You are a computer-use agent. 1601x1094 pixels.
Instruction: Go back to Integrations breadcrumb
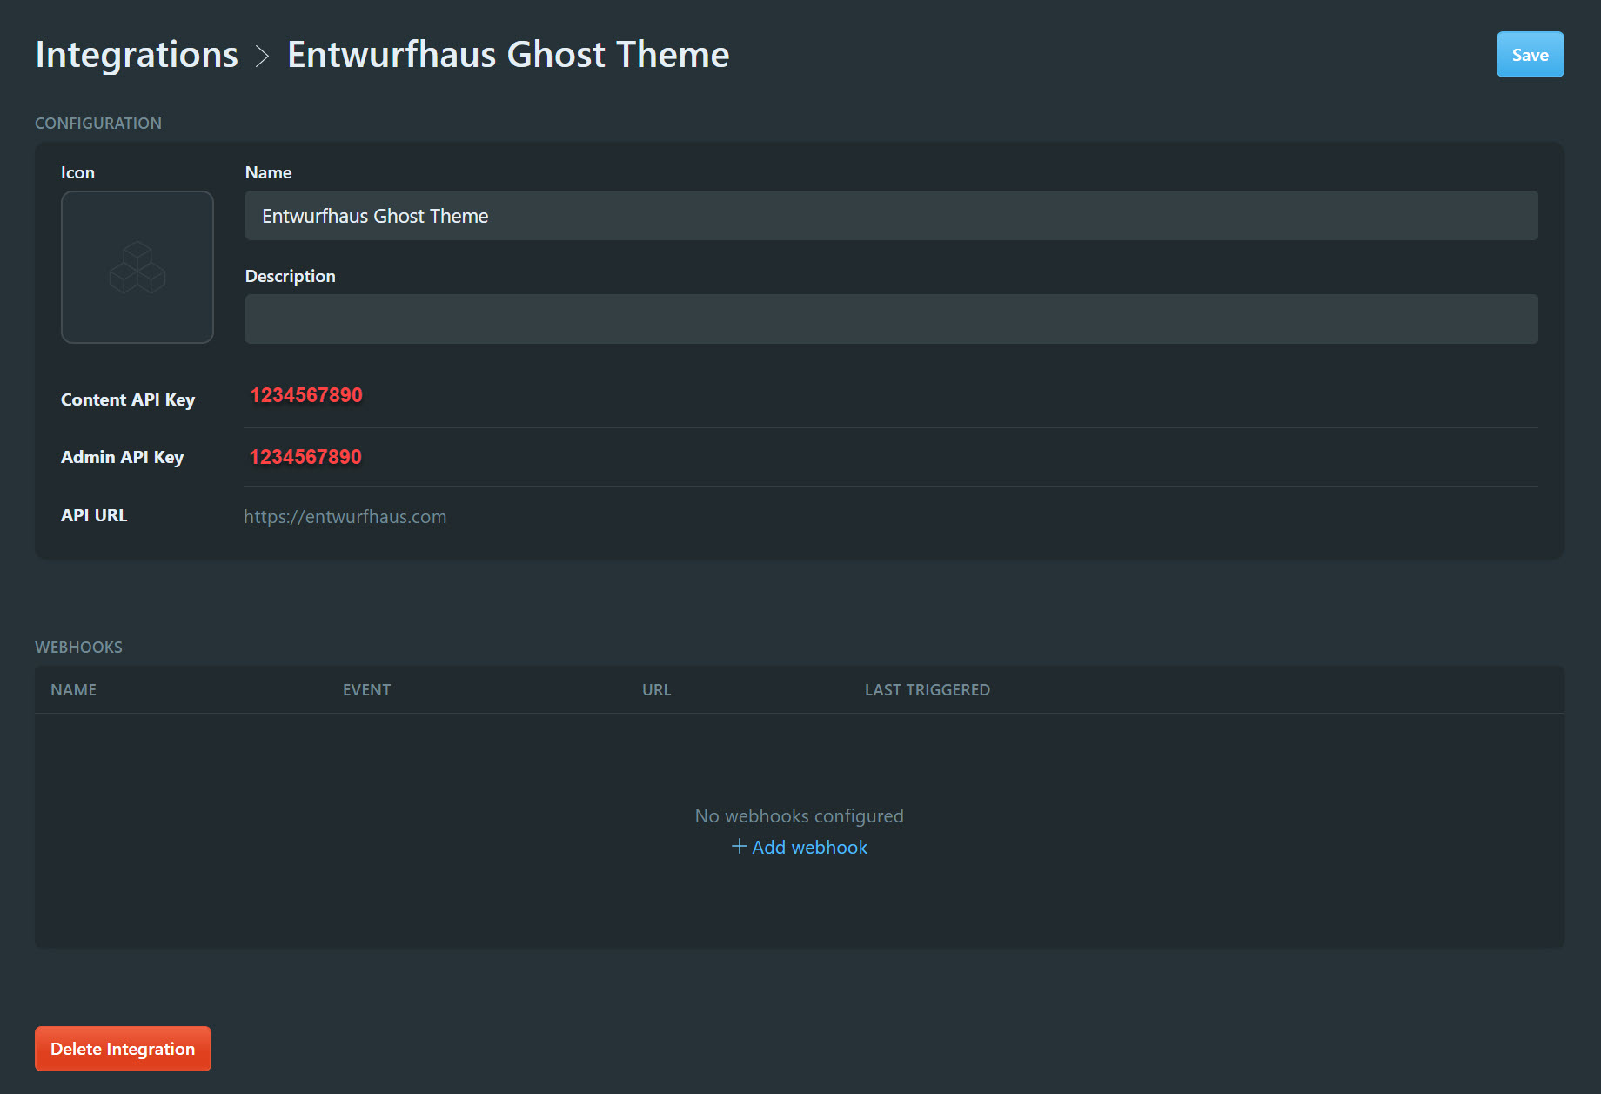pyautogui.click(x=137, y=55)
